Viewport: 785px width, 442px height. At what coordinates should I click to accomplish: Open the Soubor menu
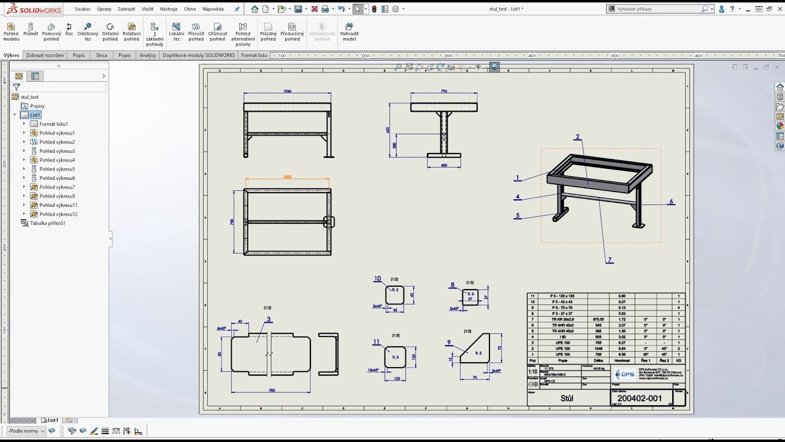(83, 9)
